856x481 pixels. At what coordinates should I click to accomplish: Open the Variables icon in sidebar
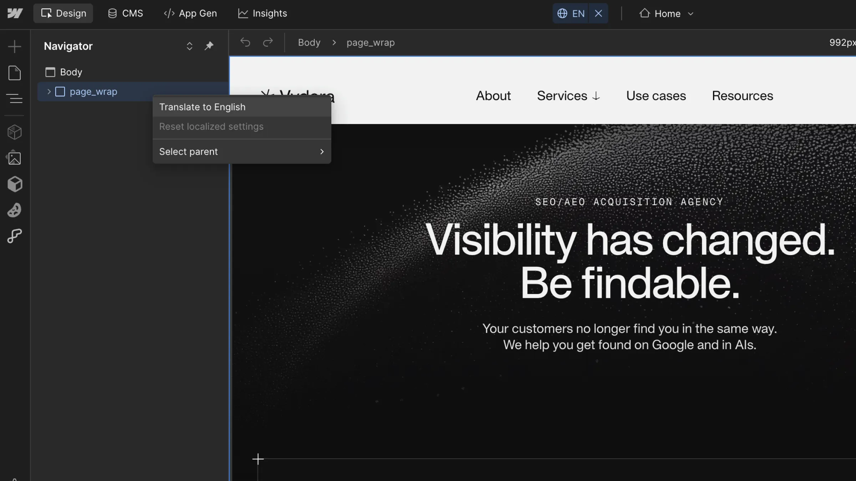coord(15,236)
